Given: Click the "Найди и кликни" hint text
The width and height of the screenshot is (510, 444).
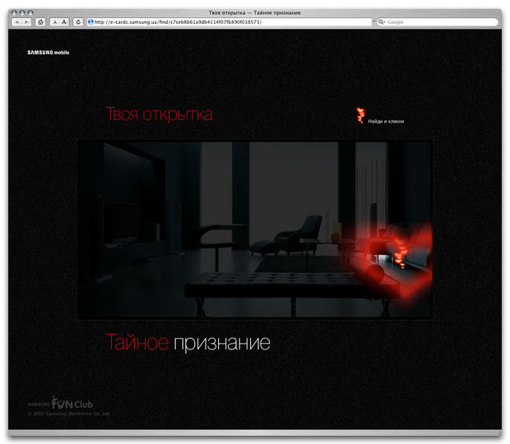Looking at the screenshot, I should 386,122.
